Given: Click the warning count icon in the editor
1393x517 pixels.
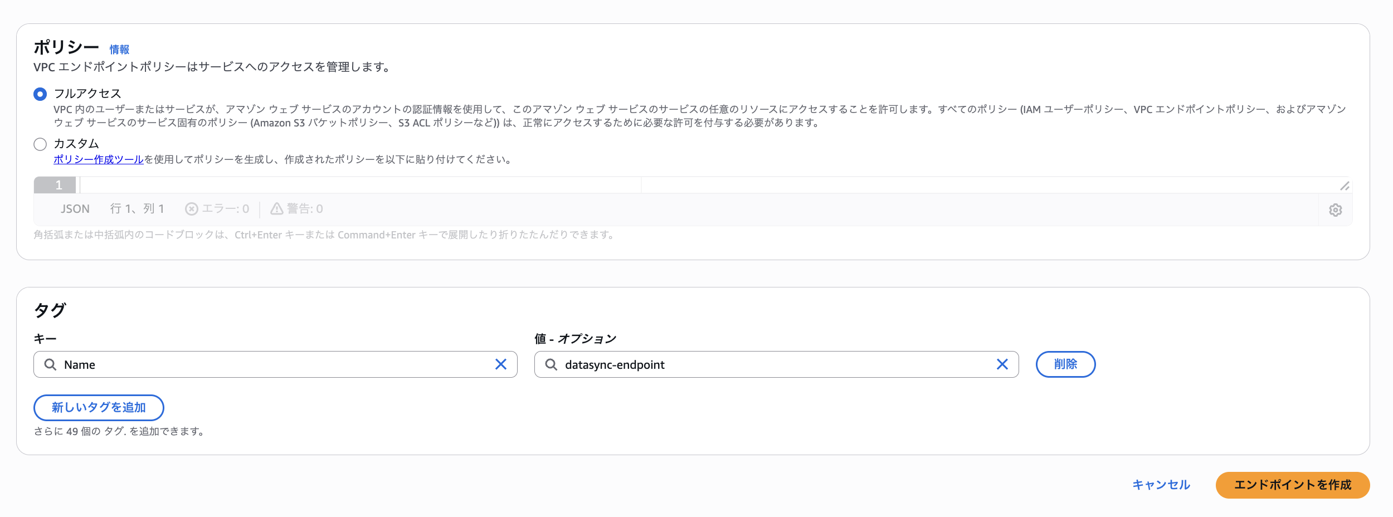Looking at the screenshot, I should [277, 208].
